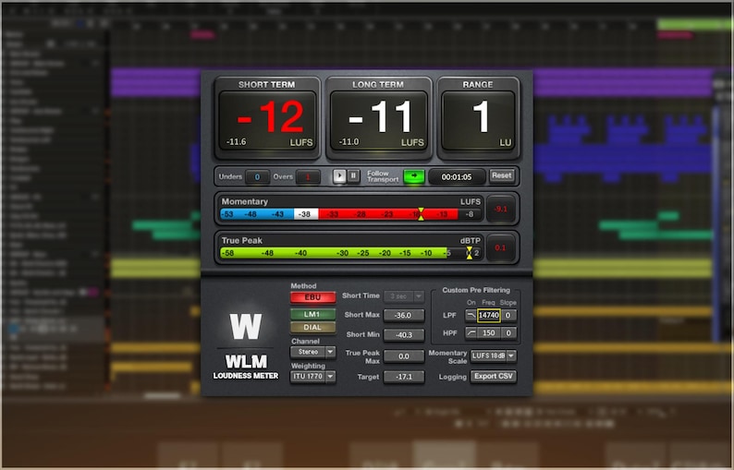Click the HPF slope value field

coord(508,333)
